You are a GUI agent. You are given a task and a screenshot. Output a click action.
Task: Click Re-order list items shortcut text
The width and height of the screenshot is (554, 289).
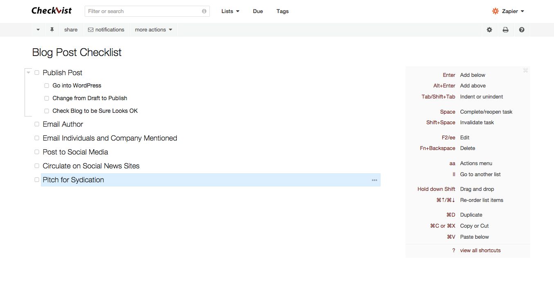482,200
